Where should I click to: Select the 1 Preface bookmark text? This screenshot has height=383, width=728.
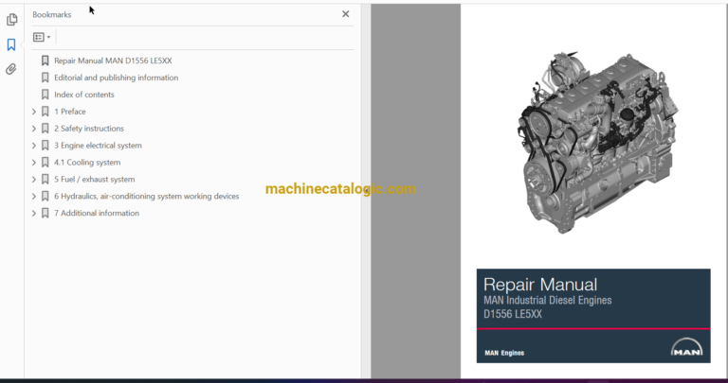69,112
